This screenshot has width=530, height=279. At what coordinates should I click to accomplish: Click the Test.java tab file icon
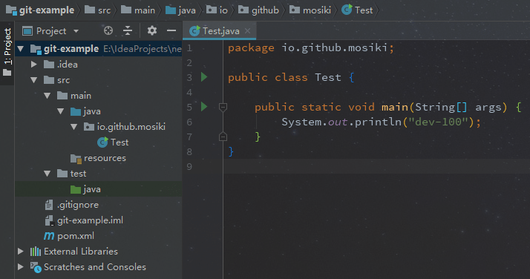coord(194,30)
